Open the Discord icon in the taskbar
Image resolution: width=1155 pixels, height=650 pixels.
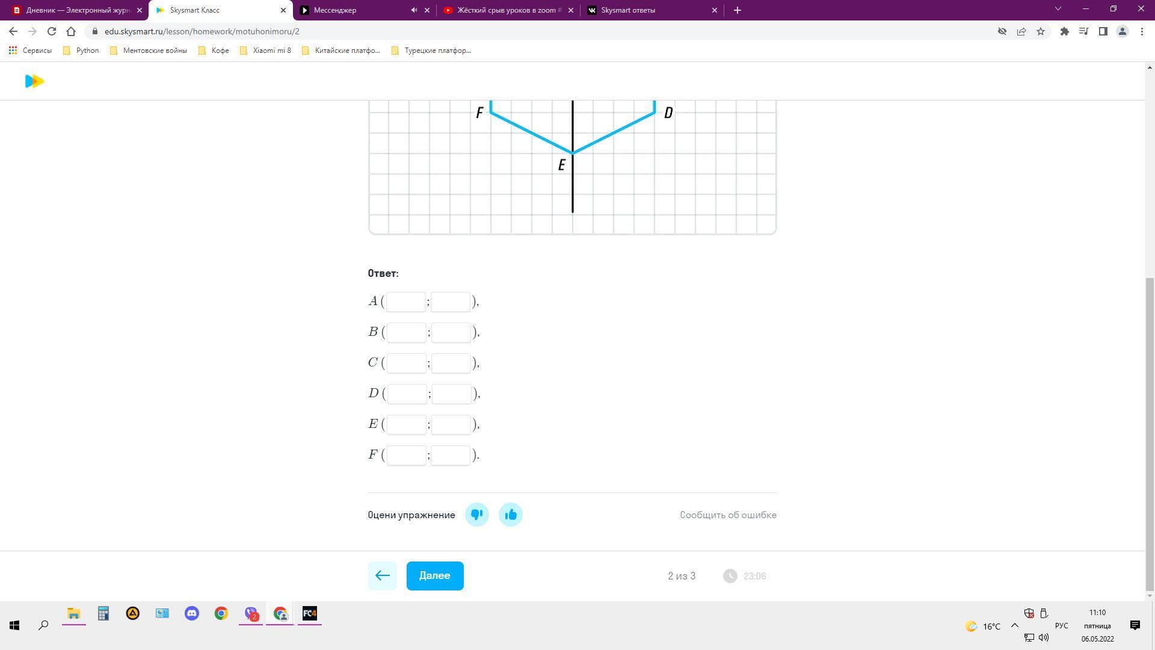click(192, 613)
